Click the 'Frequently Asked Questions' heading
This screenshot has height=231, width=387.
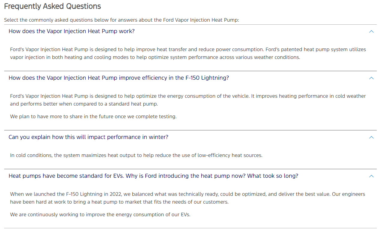pos(53,6)
